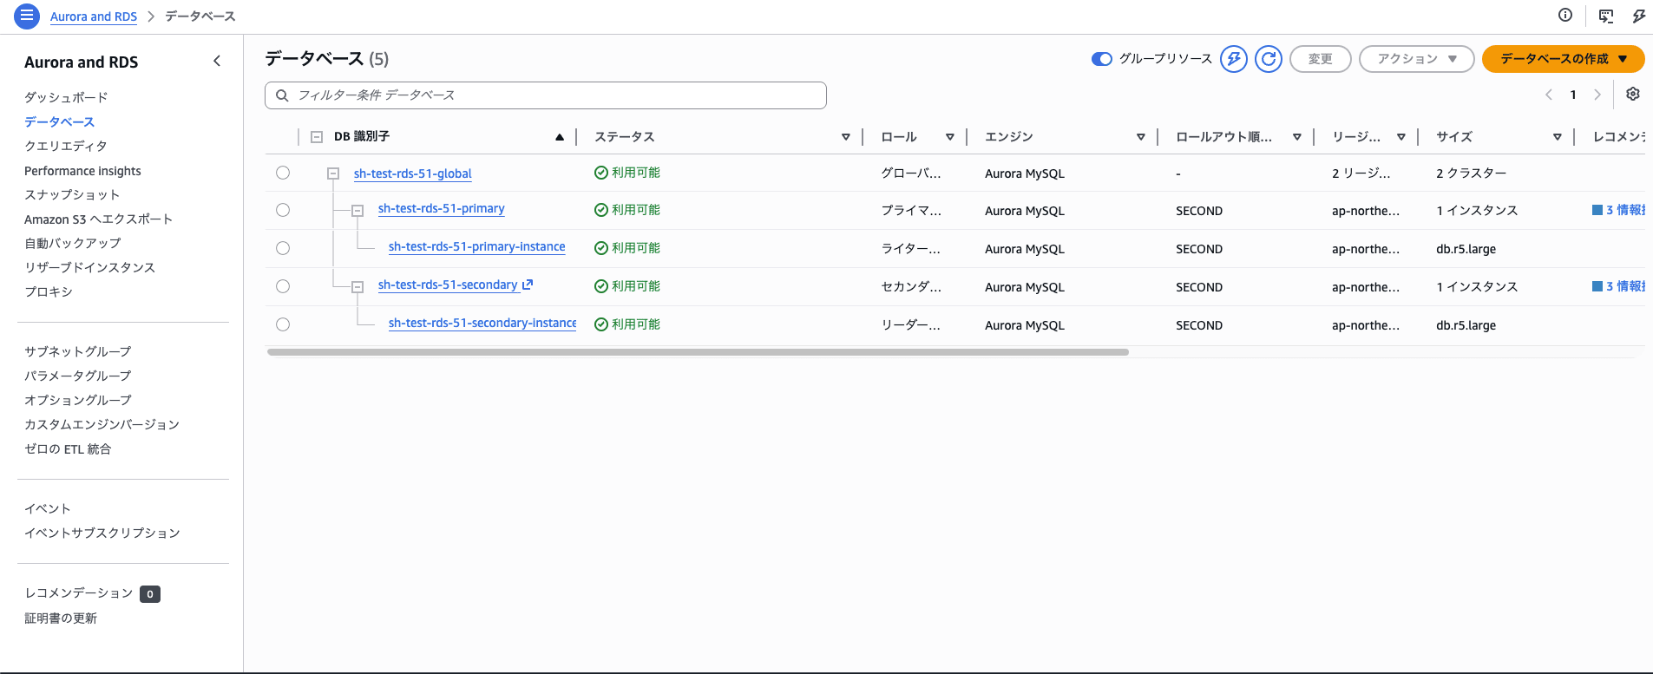The height and width of the screenshot is (674, 1653).
Task: Click the recommendation square icon in primary row
Action: 1597,210
